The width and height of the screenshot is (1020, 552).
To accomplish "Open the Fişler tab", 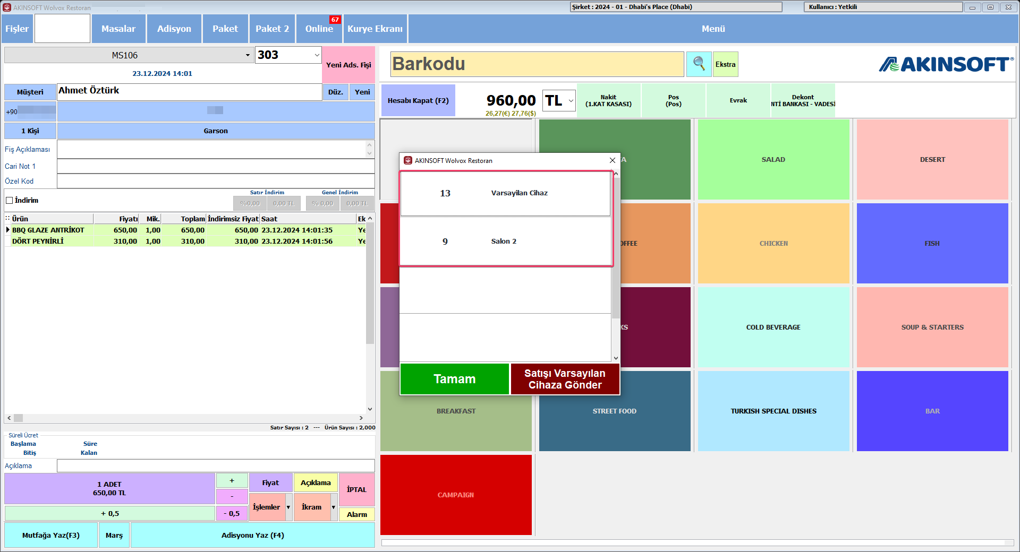I will point(17,29).
